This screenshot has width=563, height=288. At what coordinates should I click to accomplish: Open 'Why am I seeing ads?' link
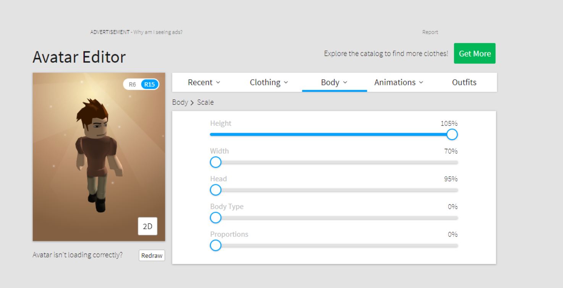click(158, 32)
